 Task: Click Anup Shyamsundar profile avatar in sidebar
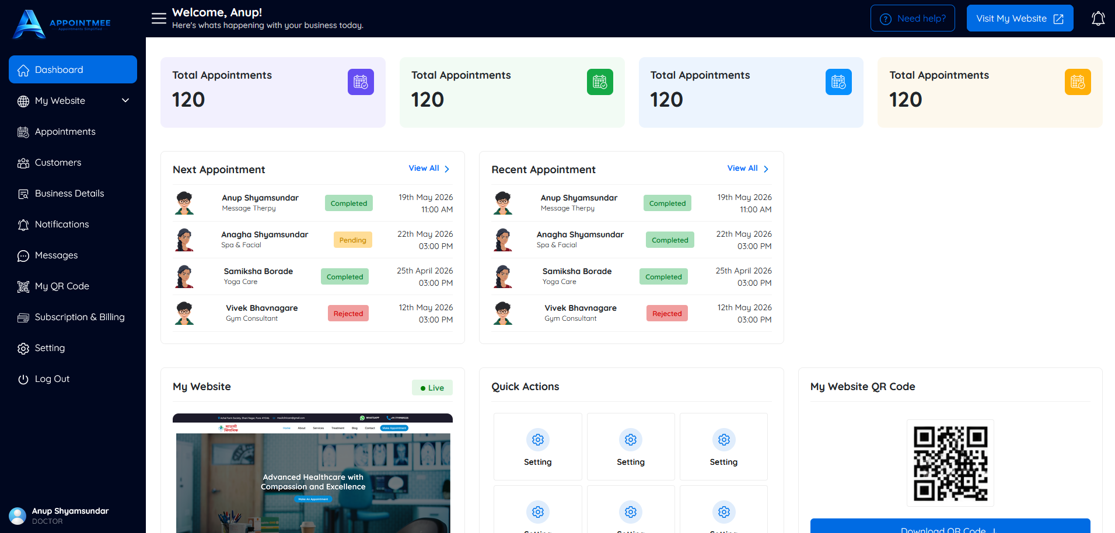point(18,516)
